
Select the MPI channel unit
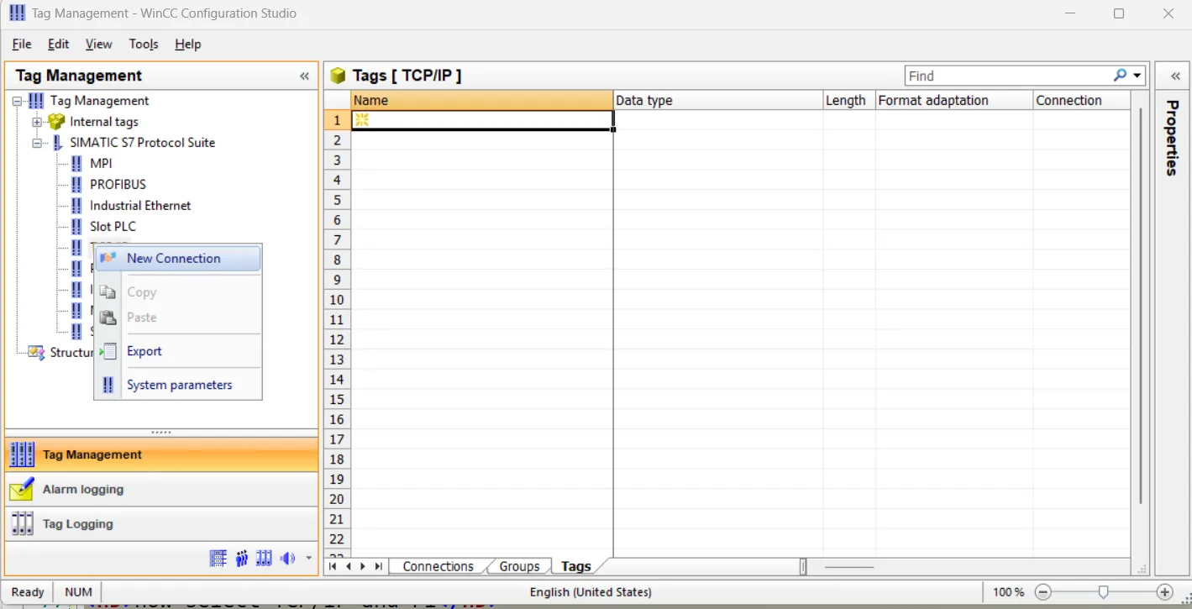click(101, 163)
